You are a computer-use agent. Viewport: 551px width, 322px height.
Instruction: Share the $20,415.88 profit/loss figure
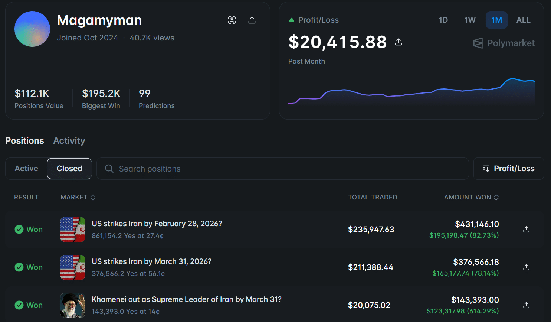tap(399, 42)
